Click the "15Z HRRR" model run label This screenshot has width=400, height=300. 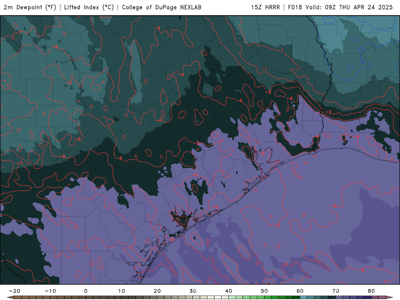point(265,7)
